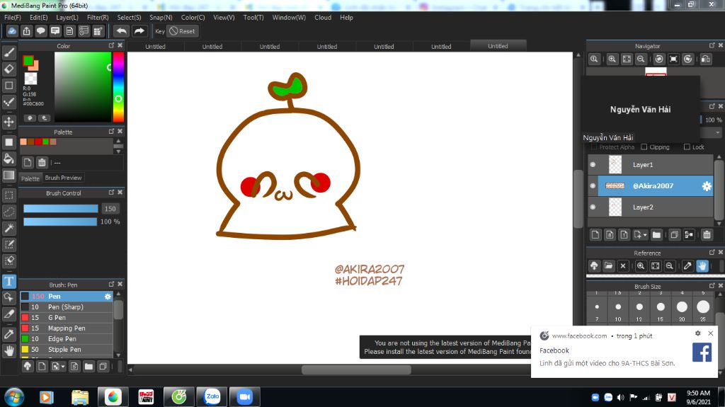725x407 pixels.
Task: Open Zoom from the taskbar
Action: (244, 396)
